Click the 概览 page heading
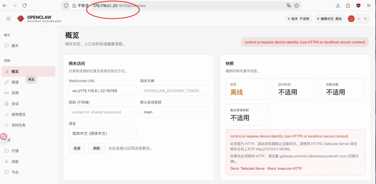This screenshot has height=184, width=376. [x=72, y=35]
